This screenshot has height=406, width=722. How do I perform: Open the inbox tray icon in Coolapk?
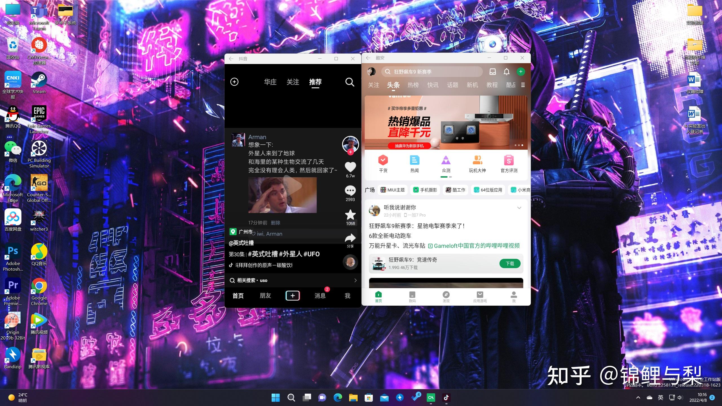coord(492,72)
